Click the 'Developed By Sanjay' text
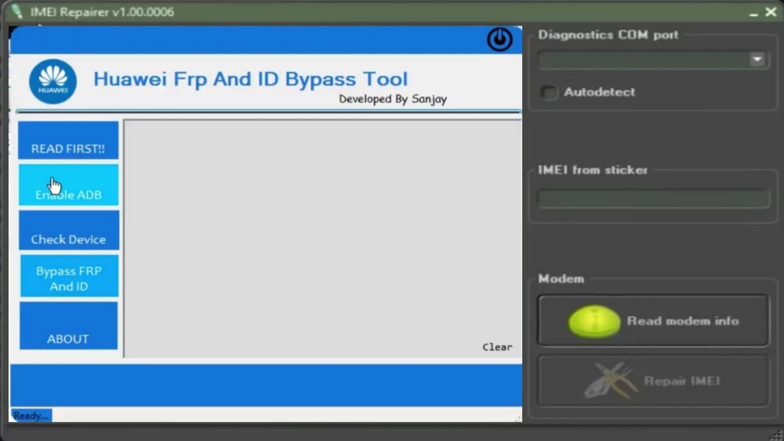Image resolution: width=784 pixels, height=441 pixels. 393,99
